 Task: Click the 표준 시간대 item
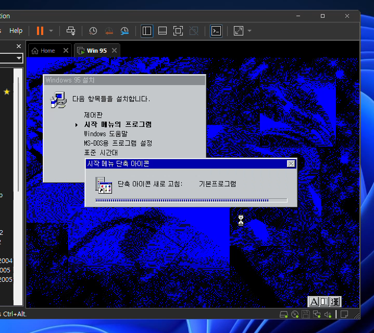coord(101,152)
